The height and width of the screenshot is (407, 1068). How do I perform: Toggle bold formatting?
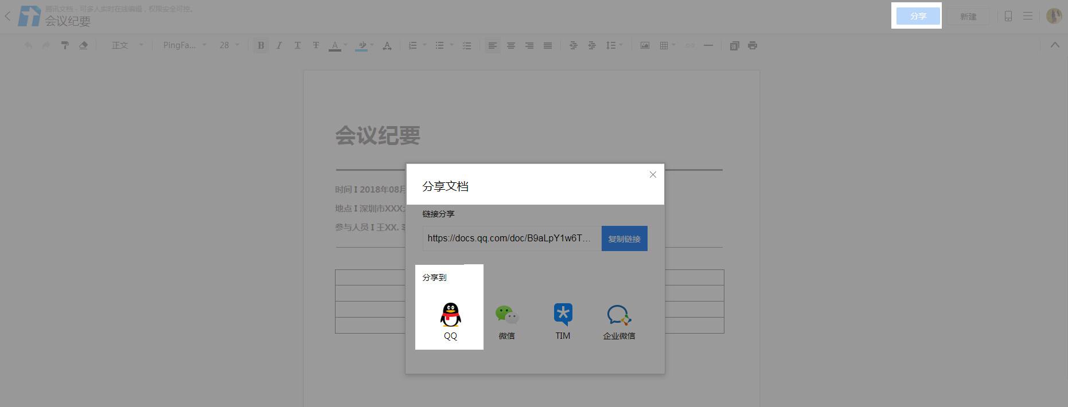point(261,45)
